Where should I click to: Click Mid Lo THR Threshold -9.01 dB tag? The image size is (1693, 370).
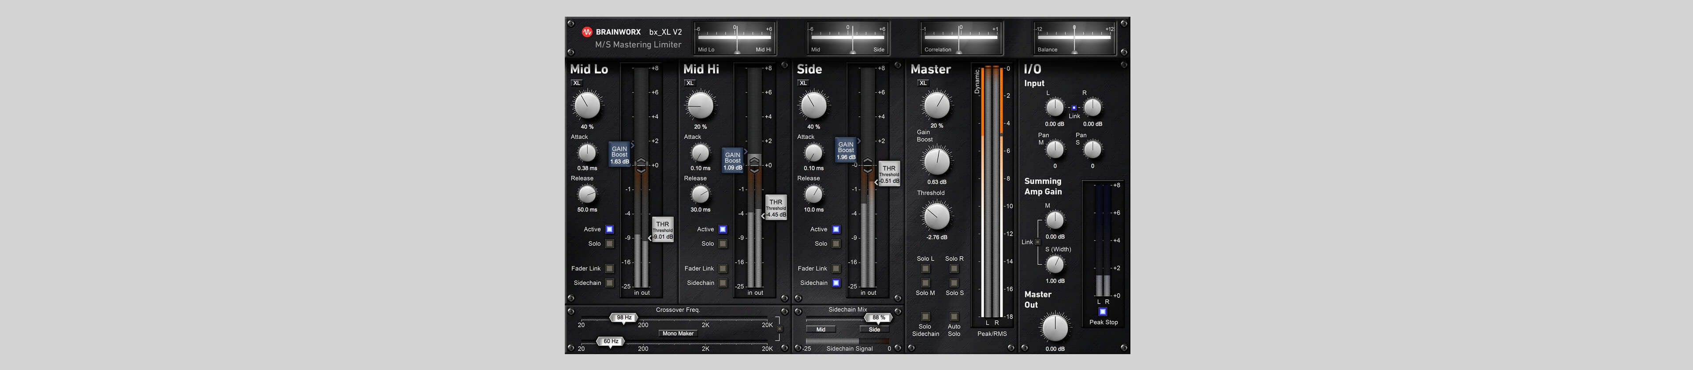[x=663, y=230]
